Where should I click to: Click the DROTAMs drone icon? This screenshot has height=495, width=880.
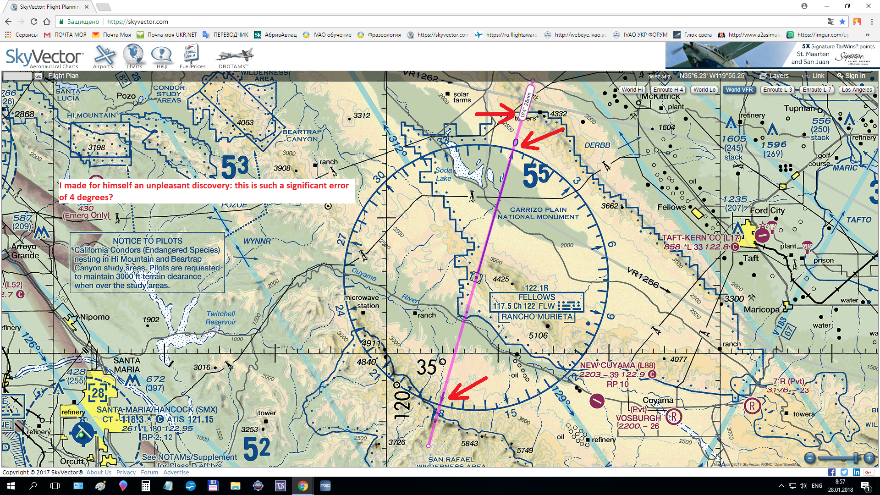[234, 55]
